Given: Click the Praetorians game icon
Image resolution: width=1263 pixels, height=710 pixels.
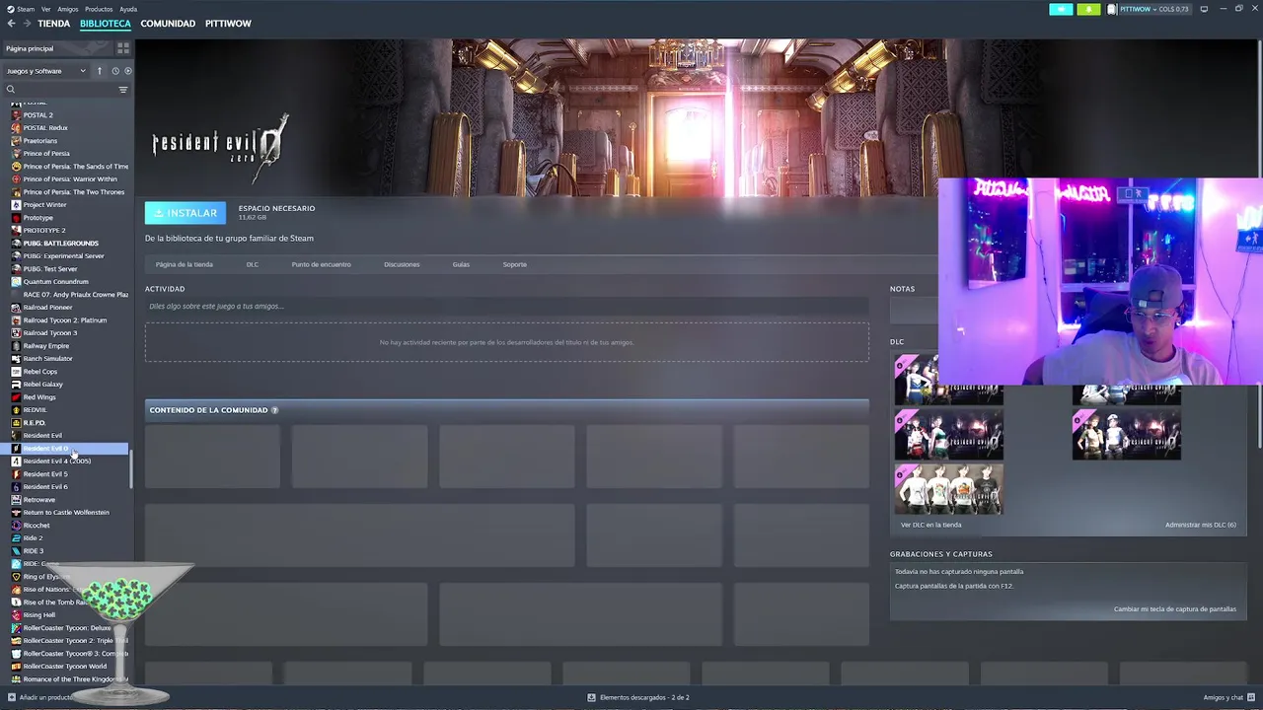Looking at the screenshot, I should 16,141.
